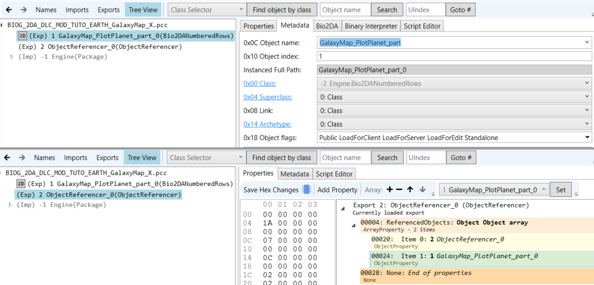Open the Class Selector dropdown in the upper window
594x285 pixels.
point(207,10)
